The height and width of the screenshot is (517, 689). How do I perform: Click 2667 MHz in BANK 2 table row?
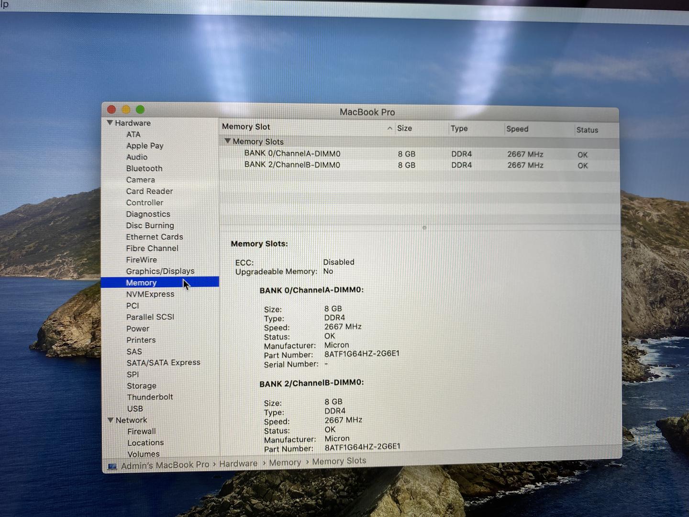click(x=525, y=165)
